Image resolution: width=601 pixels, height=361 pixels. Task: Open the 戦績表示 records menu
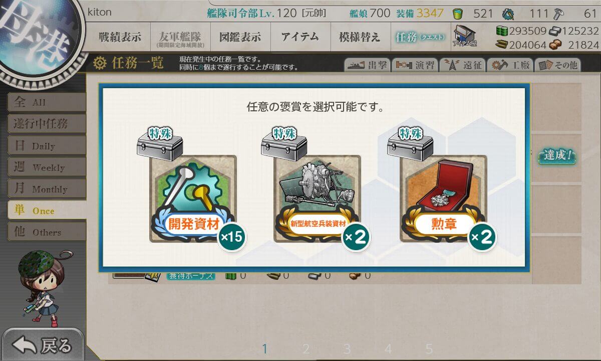tap(120, 37)
